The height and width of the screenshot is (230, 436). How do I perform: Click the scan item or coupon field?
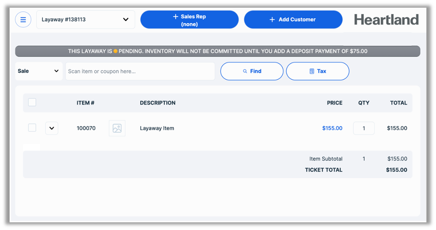click(x=140, y=71)
